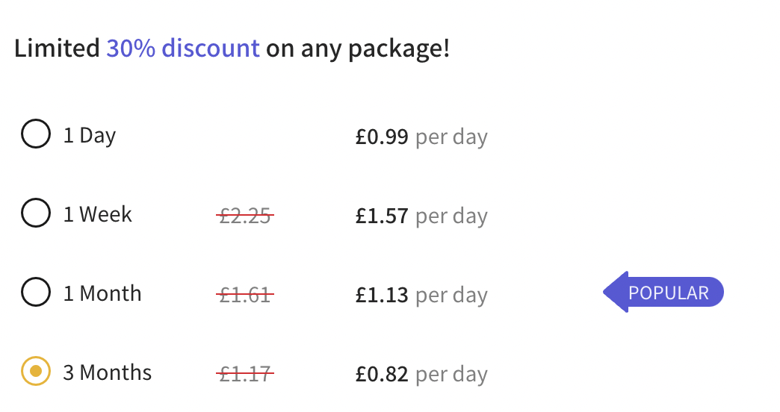Click the crossed-out £1.17 price
Screen dimensions: 780x412
click(x=245, y=374)
